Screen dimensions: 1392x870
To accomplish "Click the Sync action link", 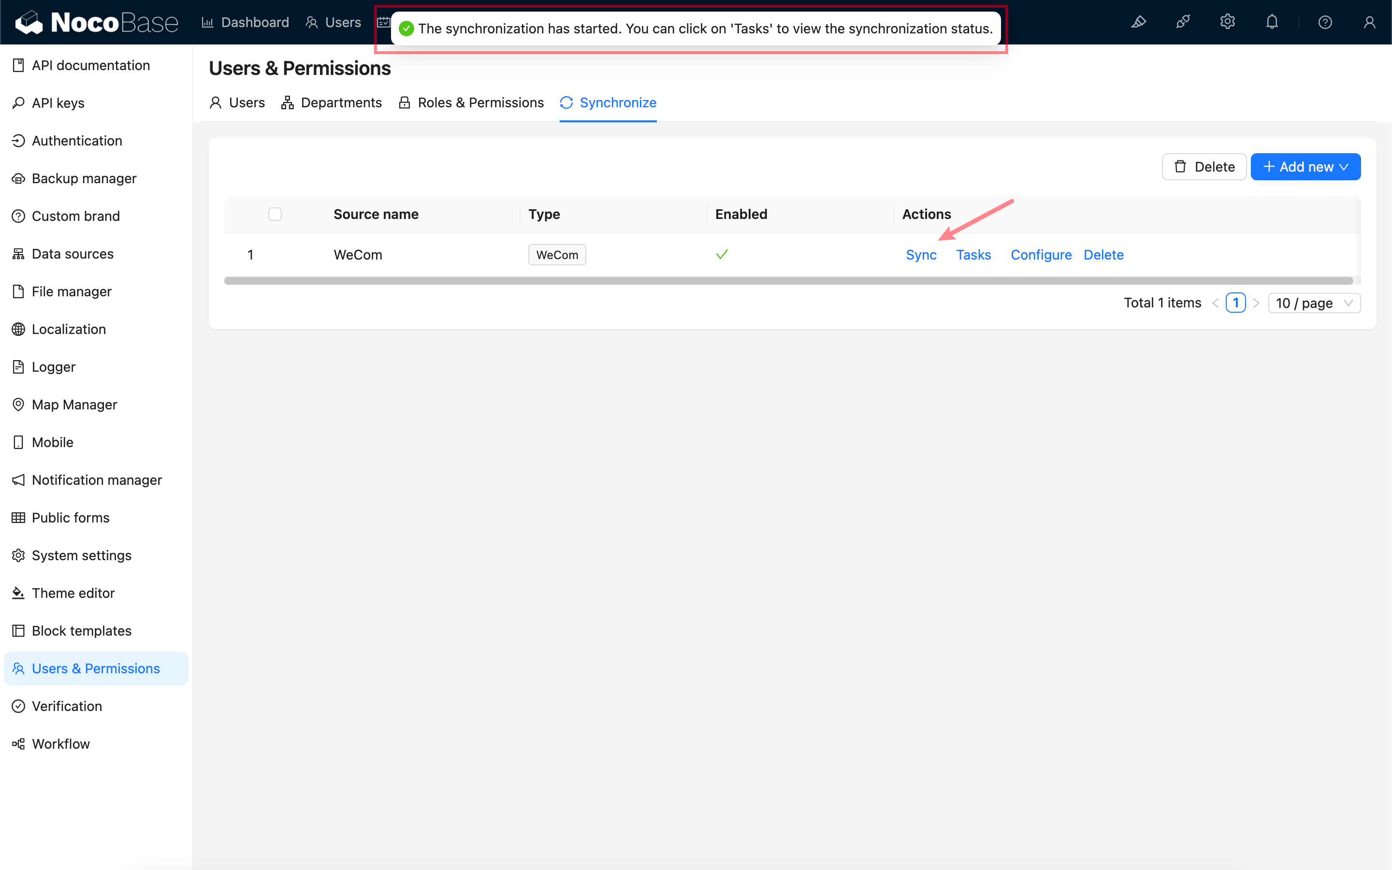I will [921, 254].
